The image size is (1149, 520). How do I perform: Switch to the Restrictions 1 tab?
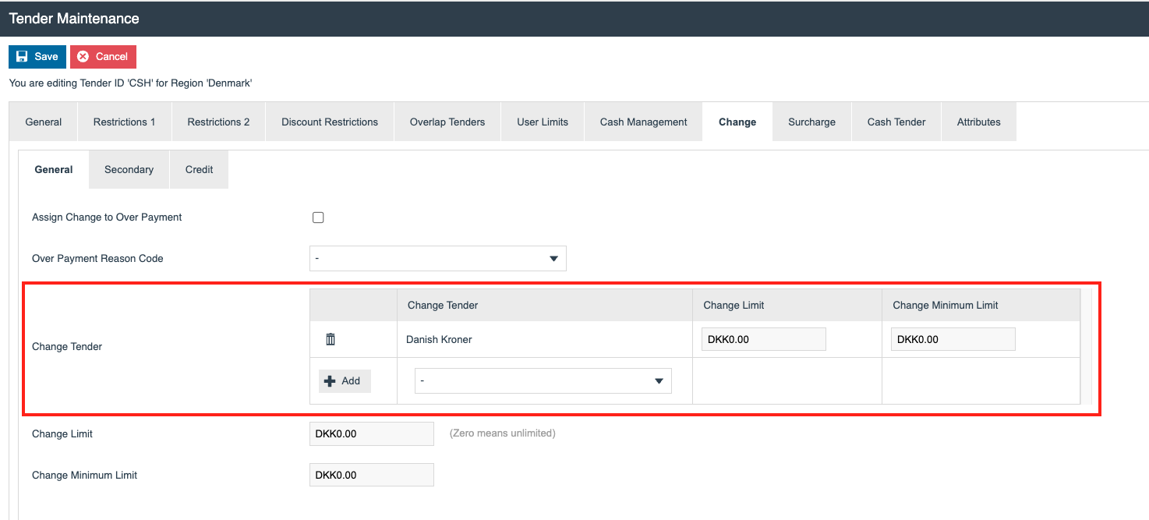[125, 122]
